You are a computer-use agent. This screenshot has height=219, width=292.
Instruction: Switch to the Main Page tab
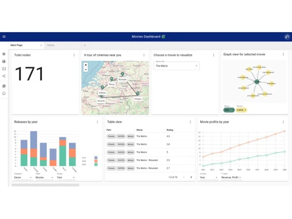tap(16, 45)
